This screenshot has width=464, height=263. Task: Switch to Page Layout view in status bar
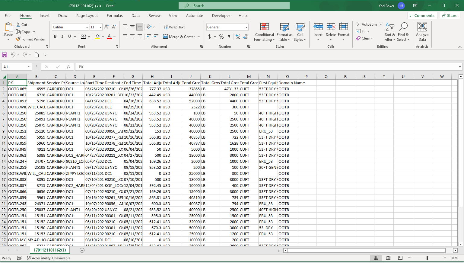(388, 258)
